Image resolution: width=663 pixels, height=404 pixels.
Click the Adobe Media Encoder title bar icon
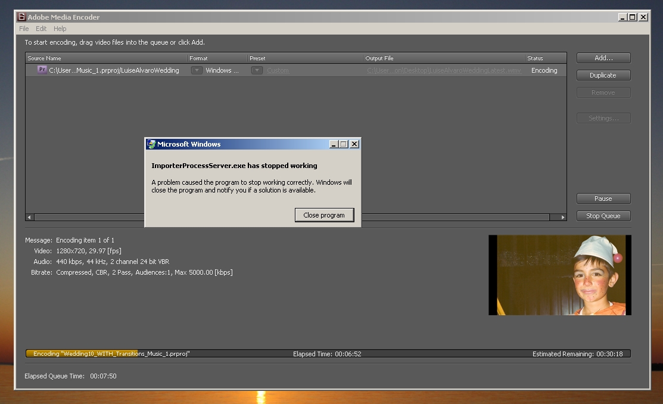[x=21, y=17]
